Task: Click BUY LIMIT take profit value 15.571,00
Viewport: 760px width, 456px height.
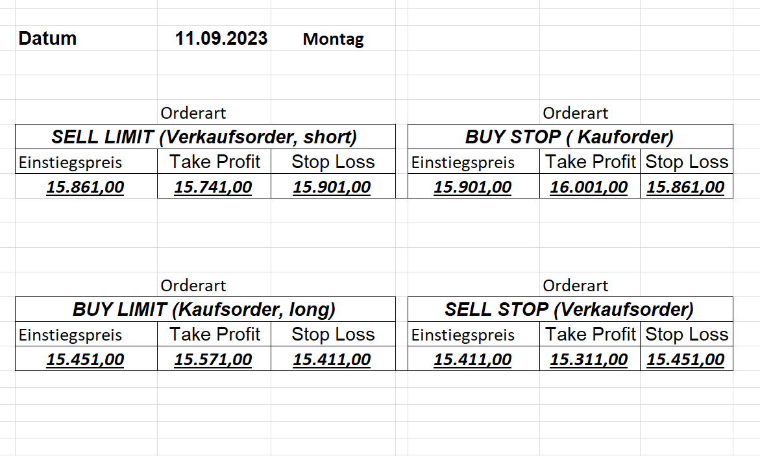Action: coord(213,359)
